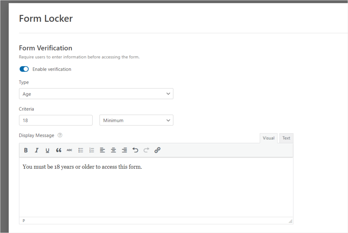
Task: Redo the last editor action
Action: [146, 150]
